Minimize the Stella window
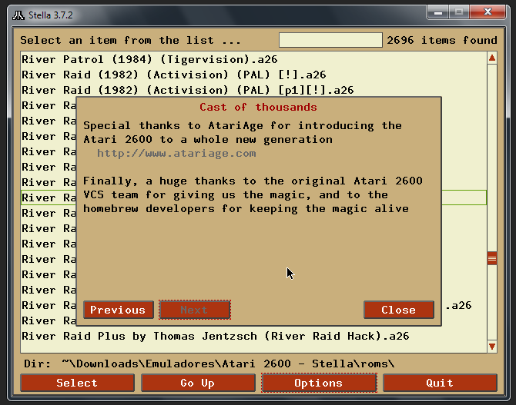This screenshot has height=405, width=516. (x=438, y=12)
